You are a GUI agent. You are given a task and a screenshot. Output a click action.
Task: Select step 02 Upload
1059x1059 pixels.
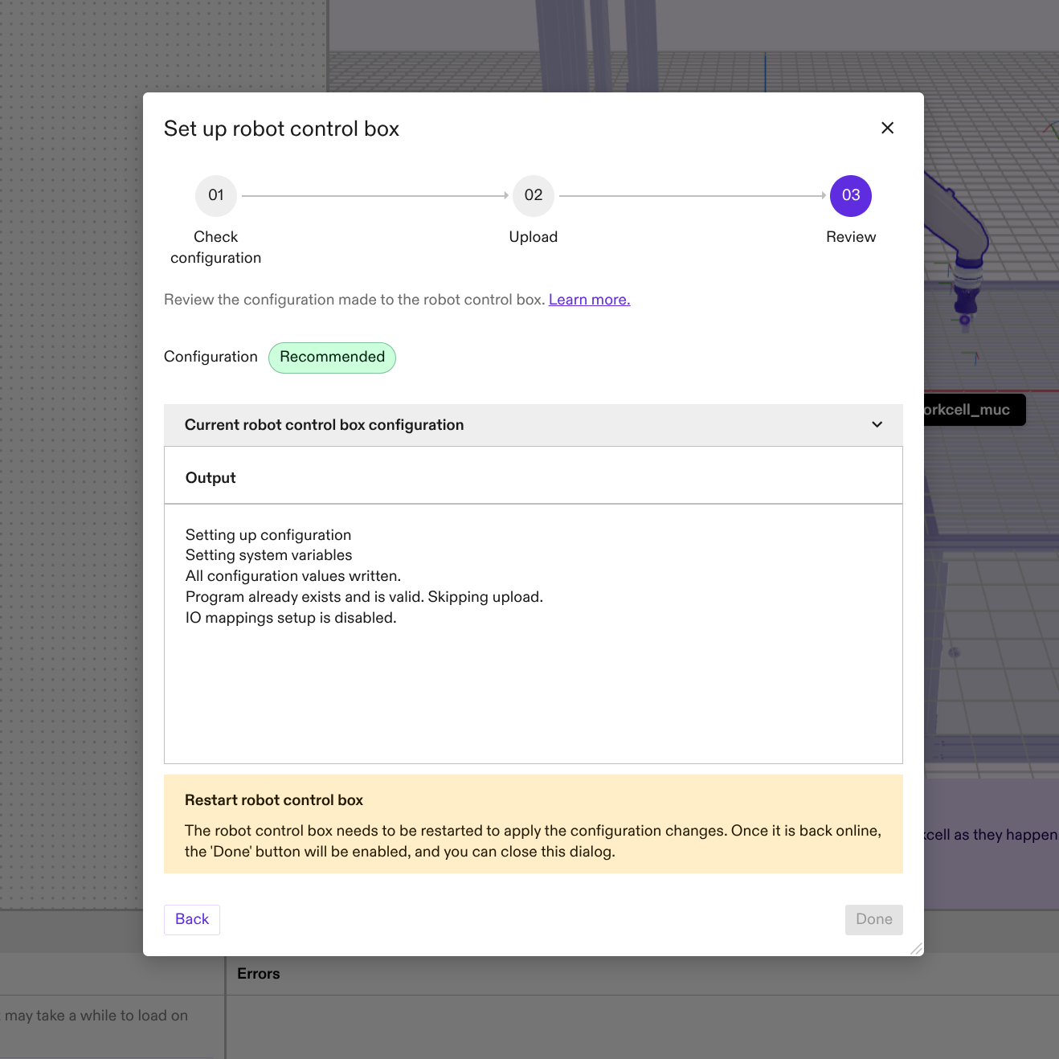click(533, 195)
